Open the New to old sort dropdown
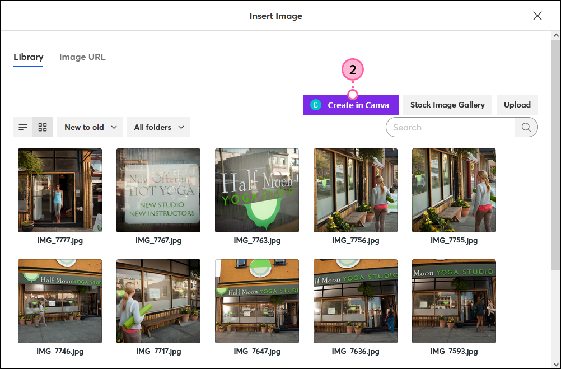561x369 pixels. coord(90,127)
